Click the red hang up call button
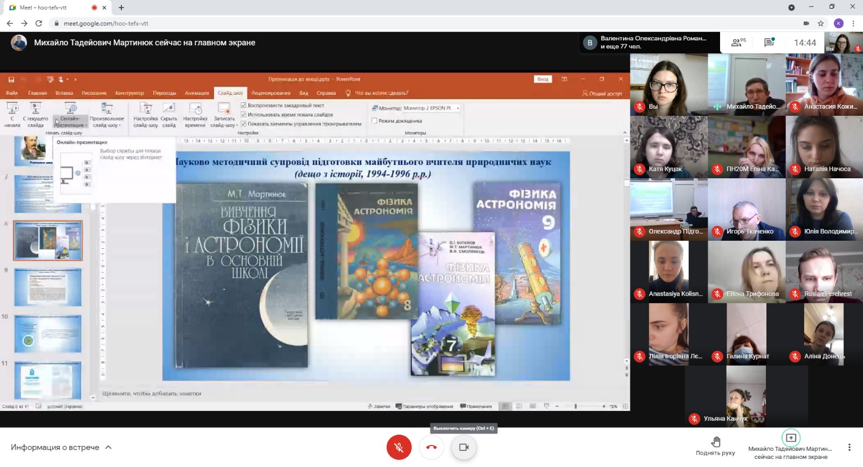 coord(432,447)
